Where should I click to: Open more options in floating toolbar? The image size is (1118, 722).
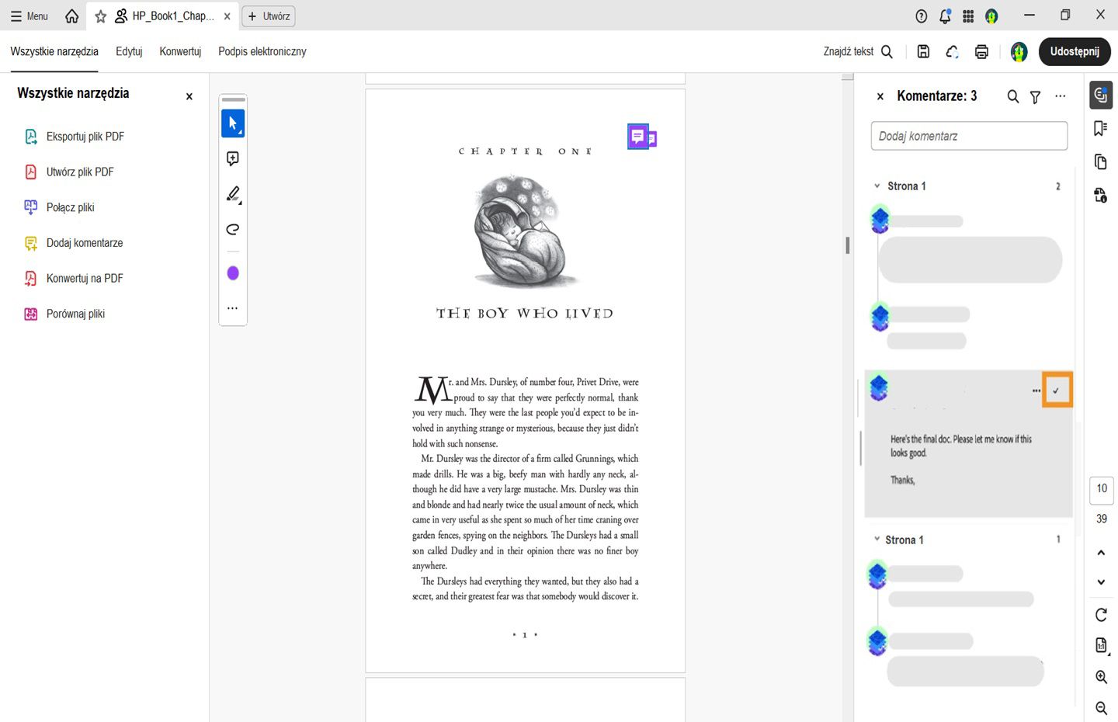coord(232,308)
